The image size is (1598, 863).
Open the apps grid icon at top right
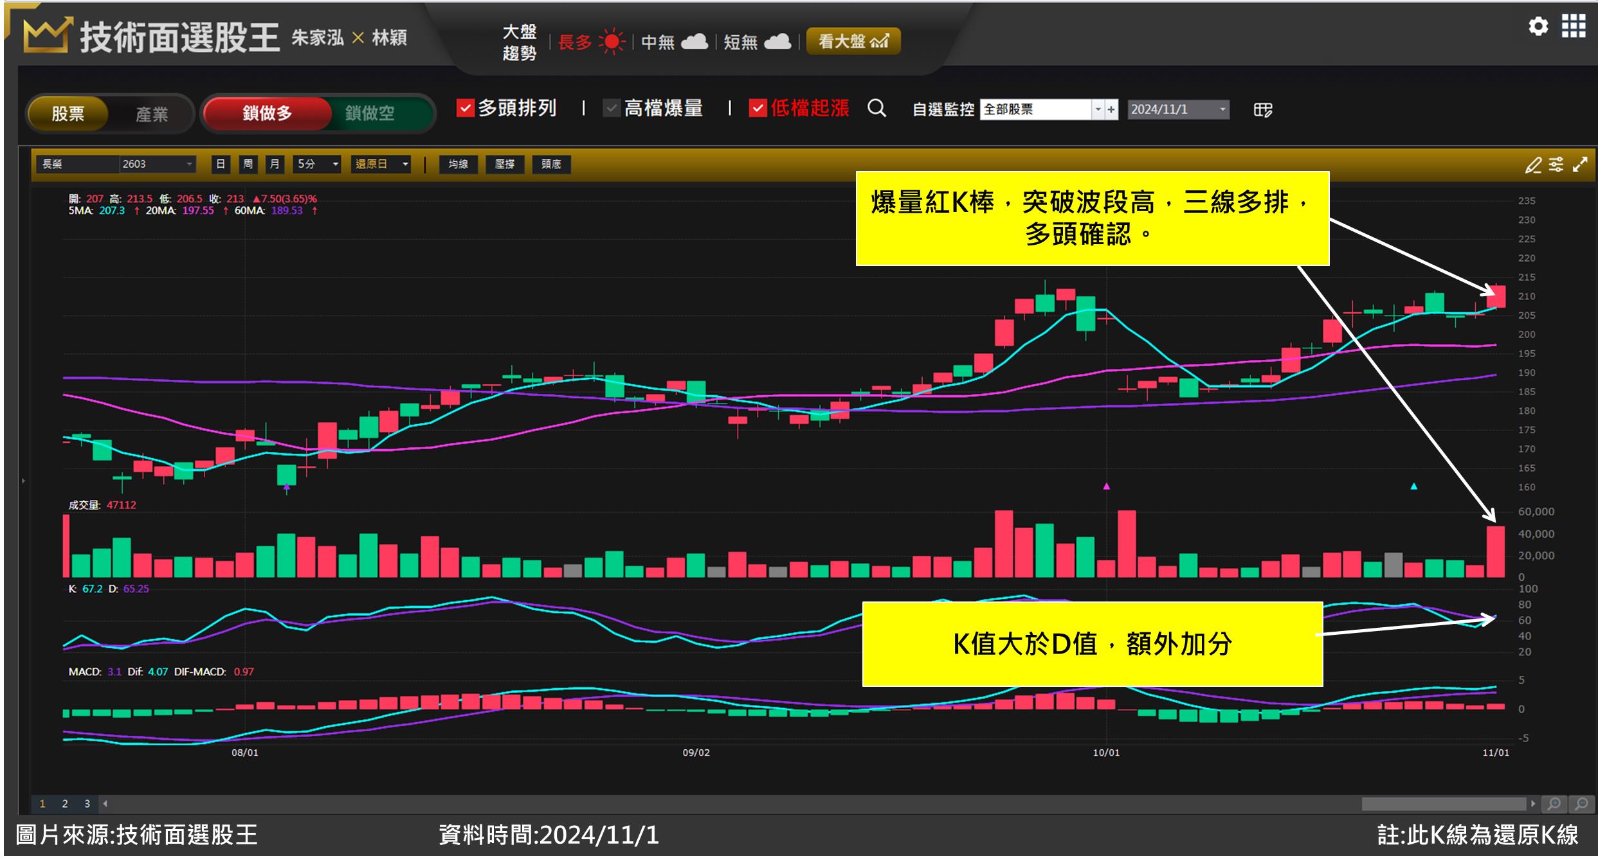point(1574,26)
